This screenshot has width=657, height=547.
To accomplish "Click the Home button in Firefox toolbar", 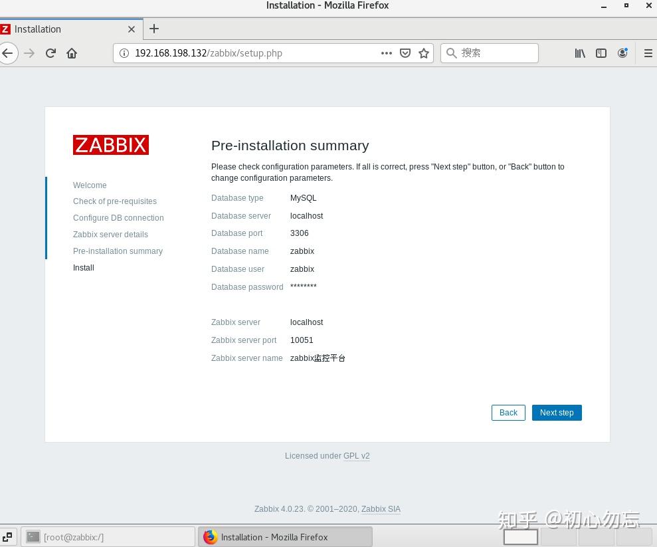I will pyautogui.click(x=72, y=53).
